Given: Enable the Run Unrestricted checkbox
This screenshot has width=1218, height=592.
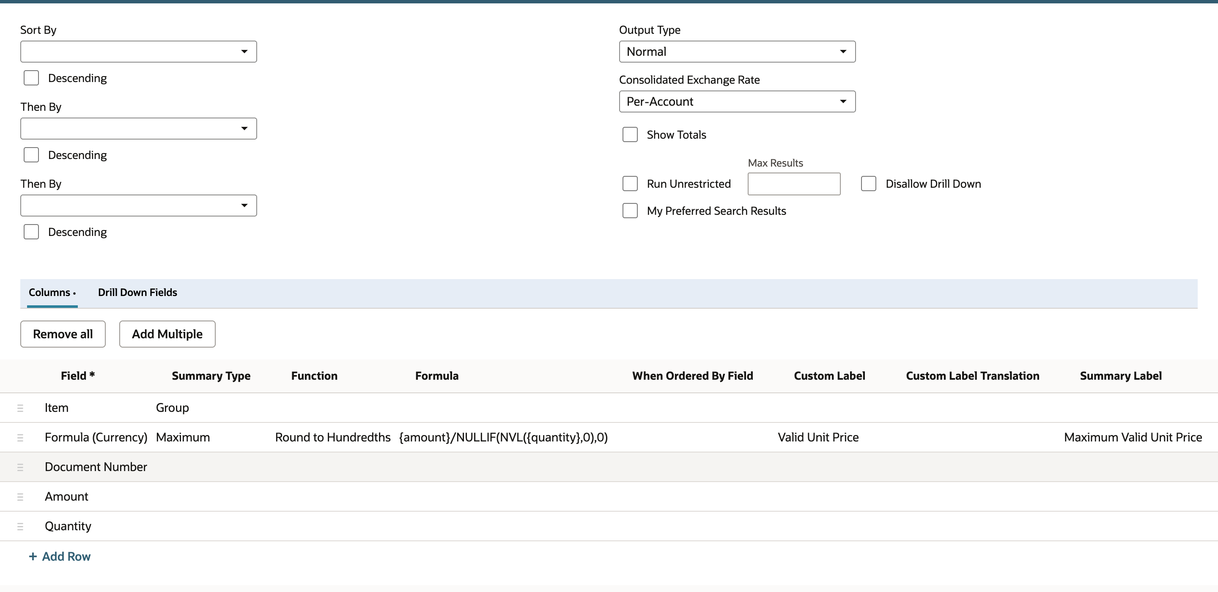Looking at the screenshot, I should tap(630, 184).
